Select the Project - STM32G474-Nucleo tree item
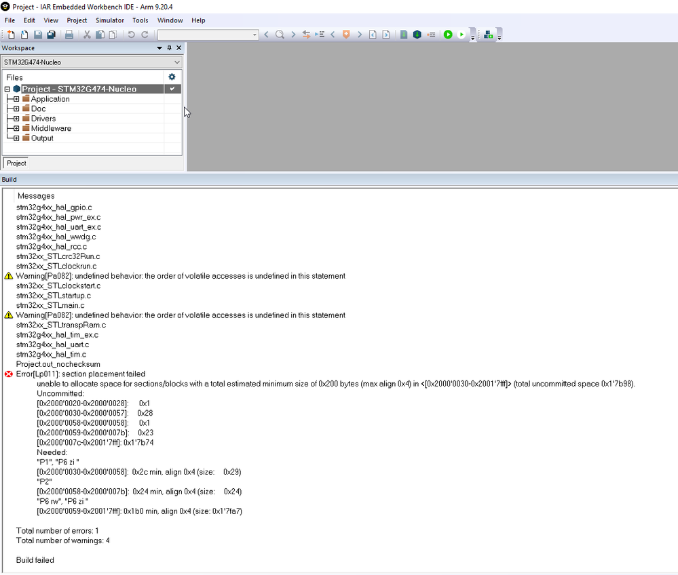 click(79, 89)
